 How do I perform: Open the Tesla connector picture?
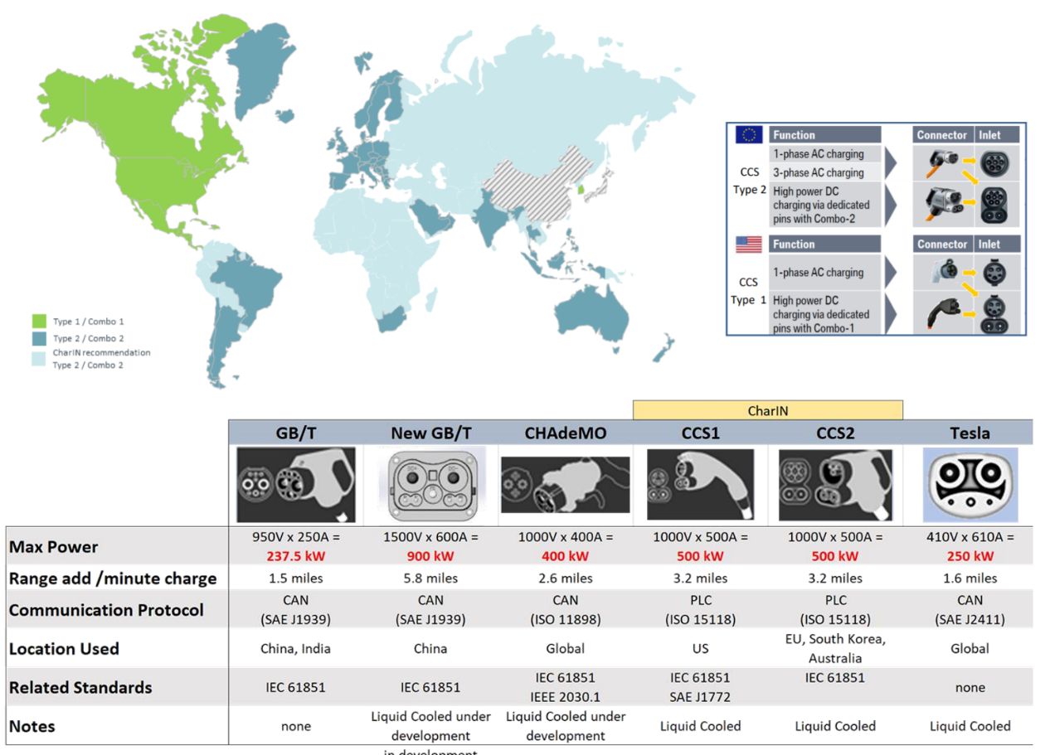coord(970,486)
